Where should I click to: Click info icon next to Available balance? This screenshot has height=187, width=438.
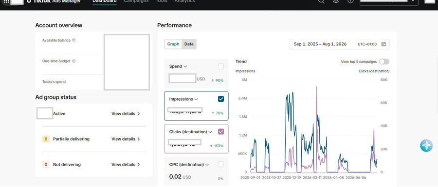74,40
